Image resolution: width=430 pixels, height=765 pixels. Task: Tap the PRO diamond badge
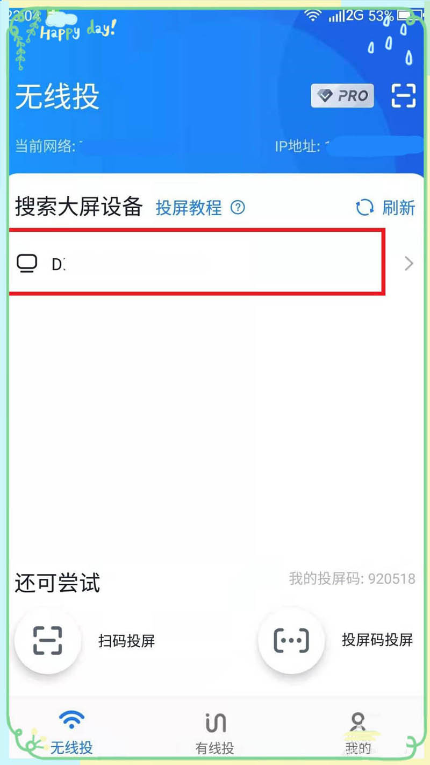(x=342, y=96)
